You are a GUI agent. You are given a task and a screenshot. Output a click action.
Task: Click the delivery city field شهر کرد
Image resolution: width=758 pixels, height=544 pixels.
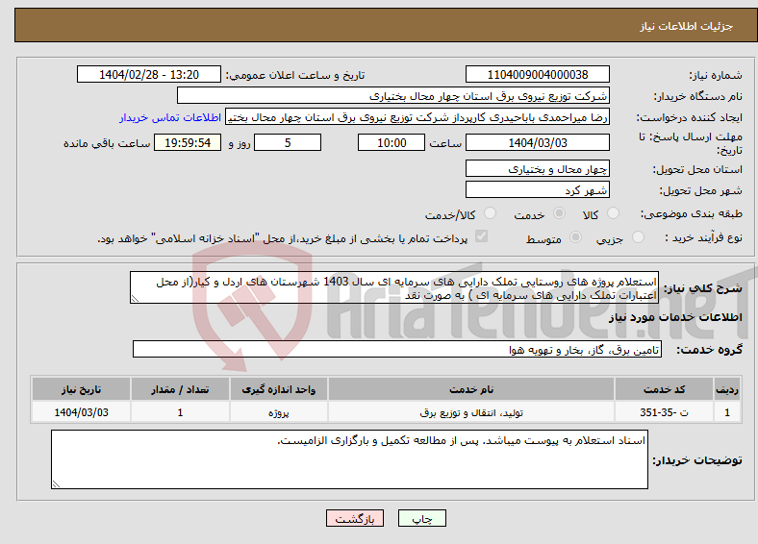click(x=537, y=189)
